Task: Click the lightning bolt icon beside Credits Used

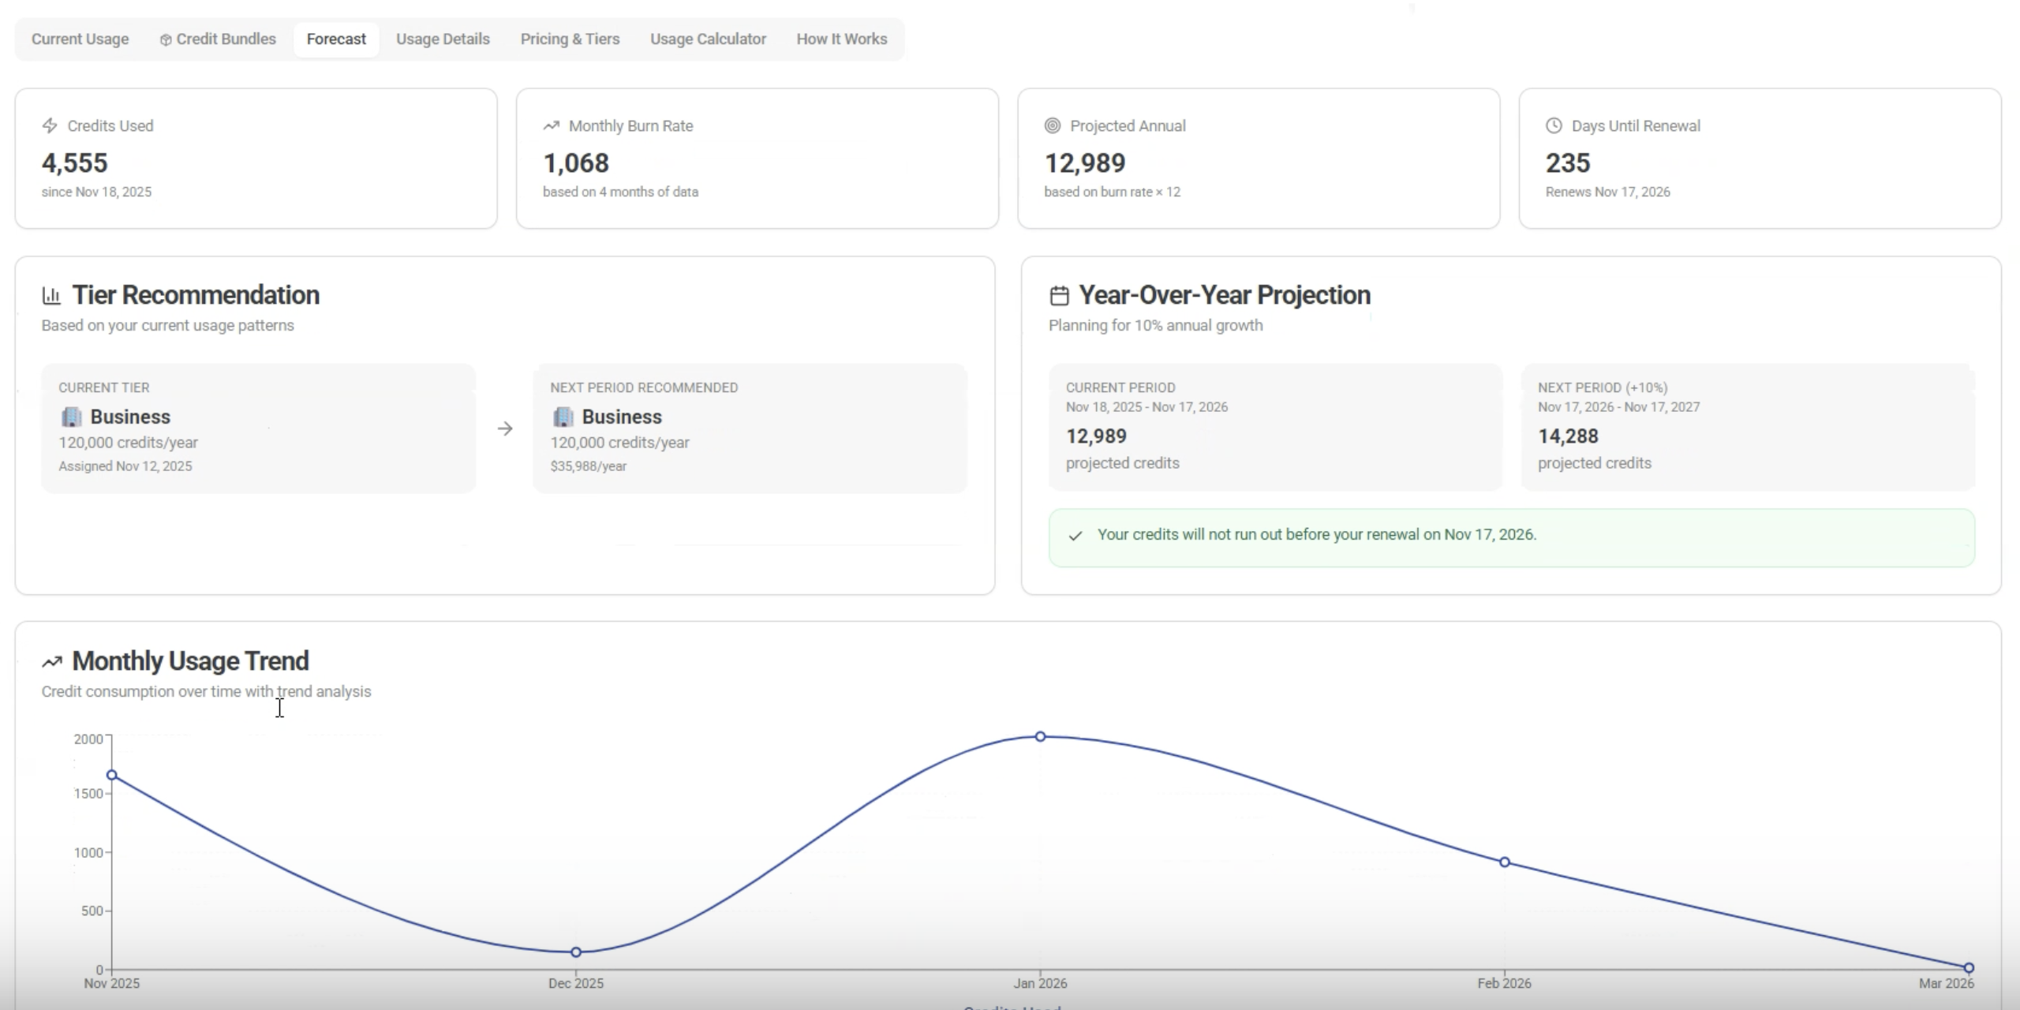Action: pyautogui.click(x=50, y=125)
